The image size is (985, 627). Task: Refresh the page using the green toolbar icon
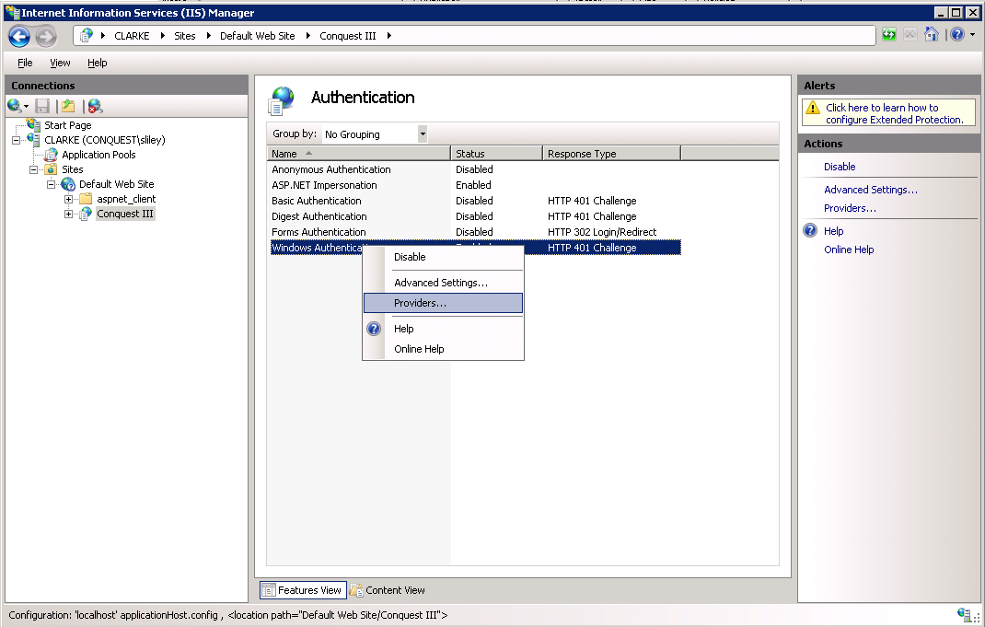pyautogui.click(x=889, y=35)
